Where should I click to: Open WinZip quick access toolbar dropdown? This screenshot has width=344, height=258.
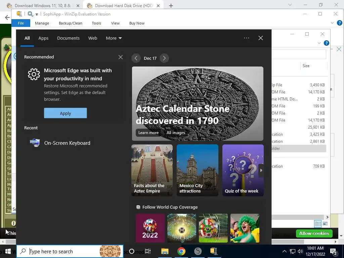pos(37,14)
